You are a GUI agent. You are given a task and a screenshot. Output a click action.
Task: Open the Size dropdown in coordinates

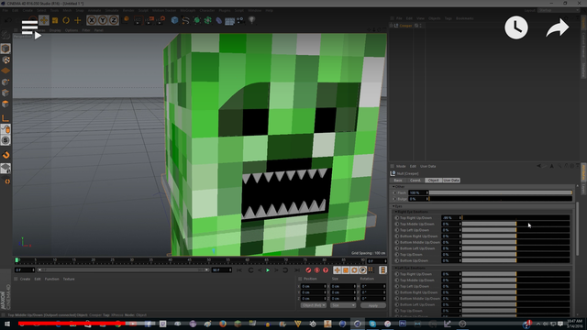tap(343, 305)
